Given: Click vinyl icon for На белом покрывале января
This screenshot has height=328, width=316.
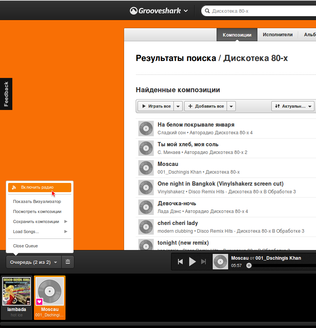Looking at the screenshot, I should [146, 128].
